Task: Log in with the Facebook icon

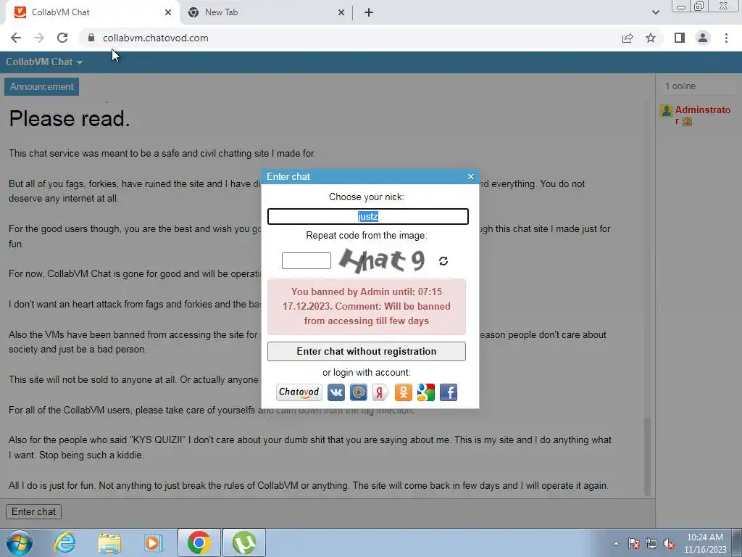Action: [449, 392]
